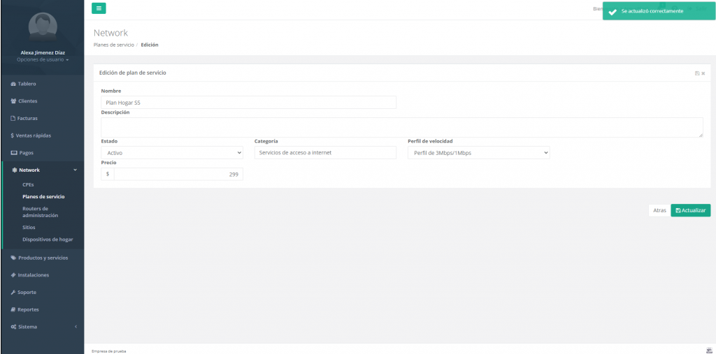Click the 'Network' page heading
This screenshot has width=716, height=354.
point(110,33)
